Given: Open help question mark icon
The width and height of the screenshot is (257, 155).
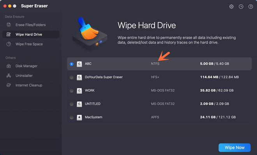Looking at the screenshot, I should pyautogui.click(x=251, y=7).
